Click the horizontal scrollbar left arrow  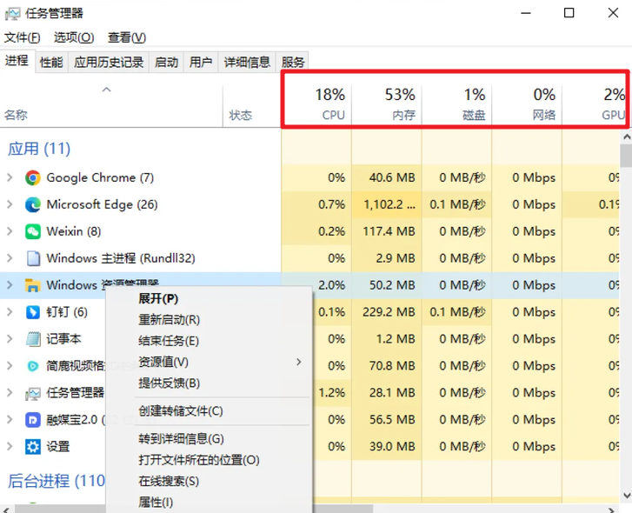pyautogui.click(x=6, y=510)
